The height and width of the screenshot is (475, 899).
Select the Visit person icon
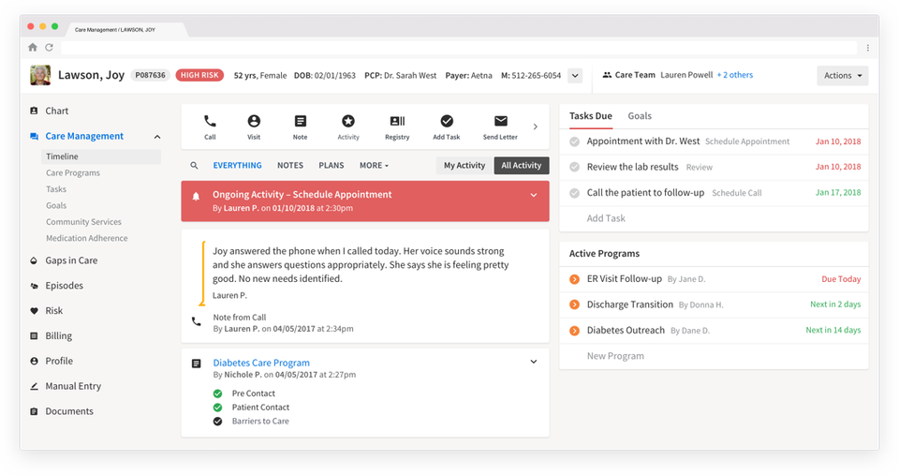point(254,122)
